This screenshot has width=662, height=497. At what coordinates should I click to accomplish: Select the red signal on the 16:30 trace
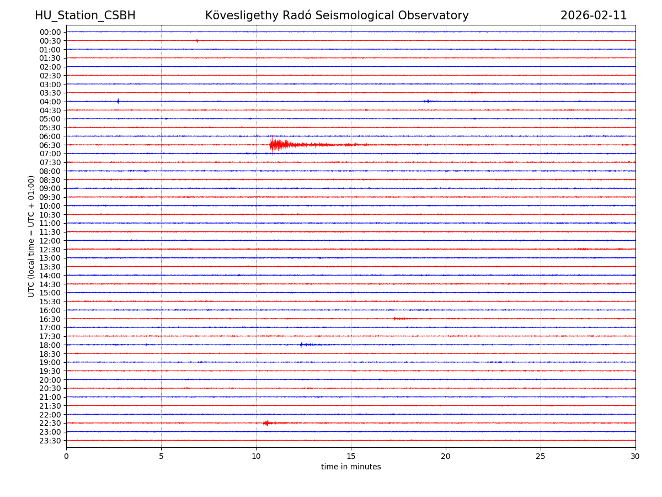(398, 319)
